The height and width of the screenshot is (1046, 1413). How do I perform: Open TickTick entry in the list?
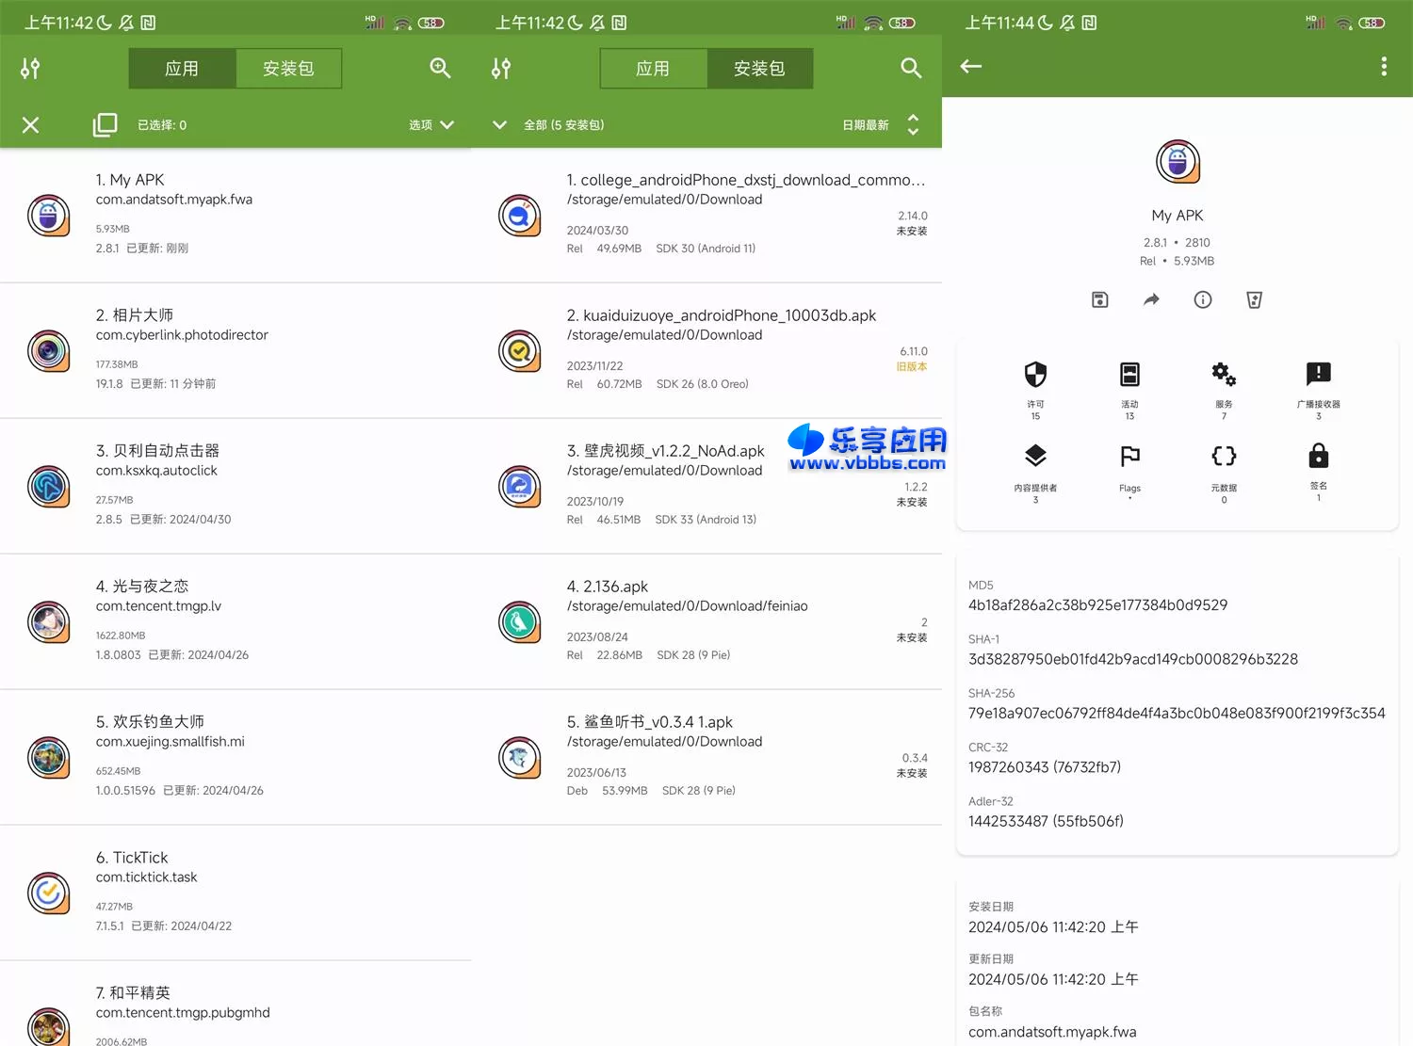pyautogui.click(x=235, y=890)
